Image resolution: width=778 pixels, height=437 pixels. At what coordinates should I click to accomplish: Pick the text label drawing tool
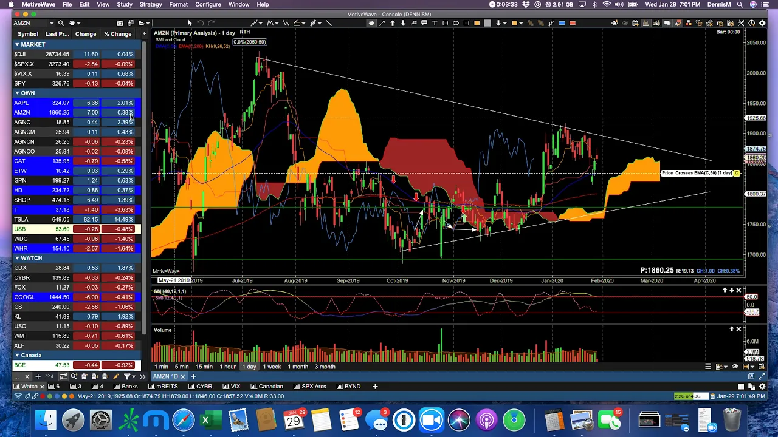click(x=435, y=23)
